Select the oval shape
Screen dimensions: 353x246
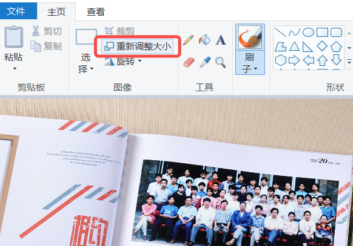(308, 32)
